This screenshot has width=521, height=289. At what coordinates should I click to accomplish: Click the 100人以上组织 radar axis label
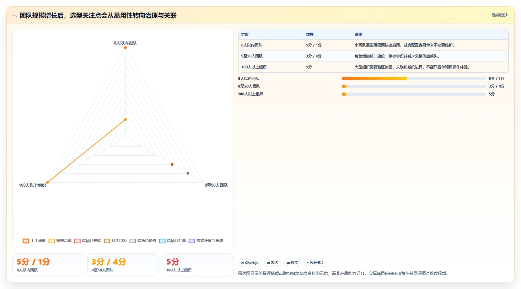pyautogui.click(x=32, y=185)
